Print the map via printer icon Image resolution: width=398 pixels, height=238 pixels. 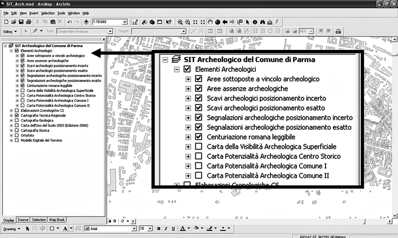[29, 22]
